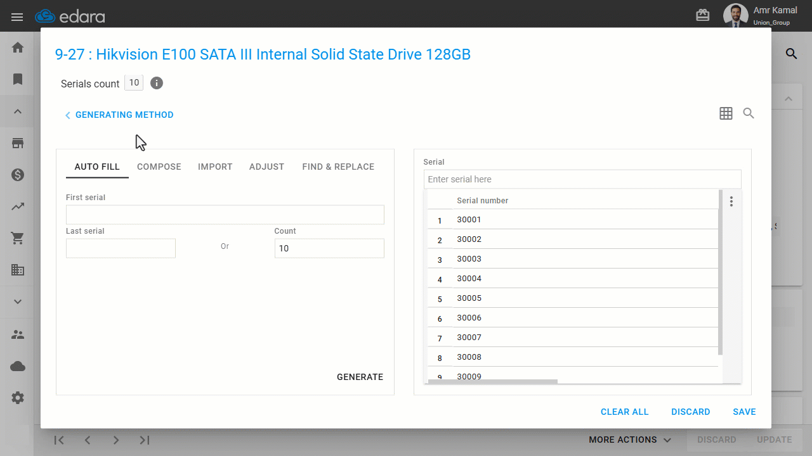
Task: Click the background page search icon
Action: [791, 54]
